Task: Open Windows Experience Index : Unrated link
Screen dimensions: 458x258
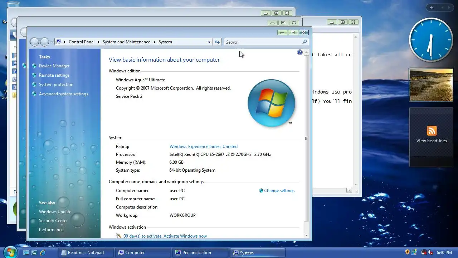Action: point(203,147)
